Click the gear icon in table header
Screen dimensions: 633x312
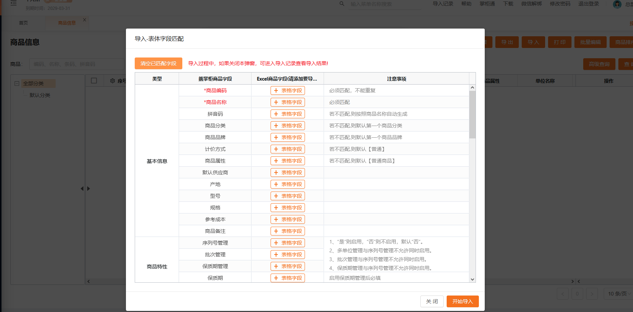[x=112, y=81]
